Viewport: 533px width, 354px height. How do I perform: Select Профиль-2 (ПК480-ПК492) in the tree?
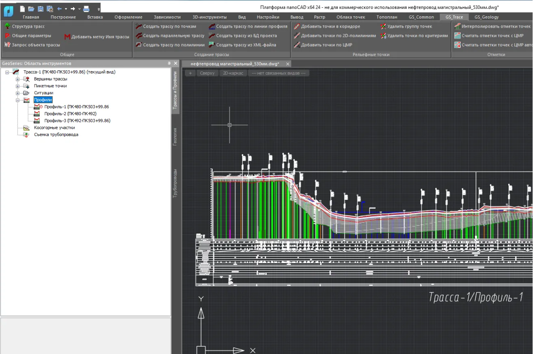[x=70, y=114]
